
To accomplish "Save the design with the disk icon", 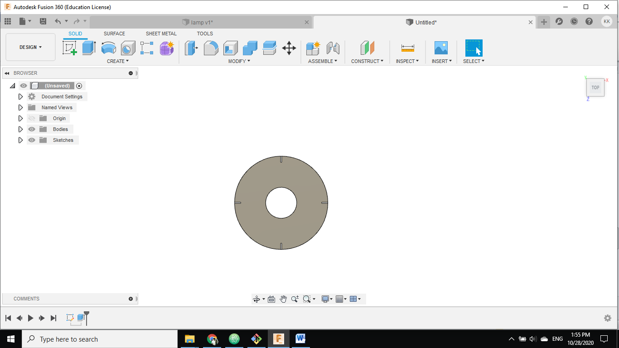I will [43, 21].
